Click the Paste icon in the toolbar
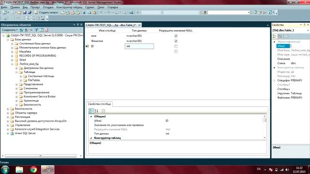The image size is (310, 174). click(94, 13)
